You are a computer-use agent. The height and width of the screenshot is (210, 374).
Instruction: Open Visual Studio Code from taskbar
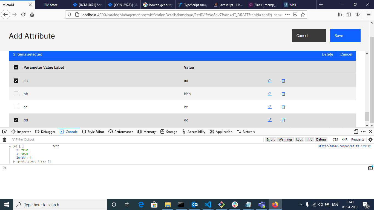click(x=208, y=205)
